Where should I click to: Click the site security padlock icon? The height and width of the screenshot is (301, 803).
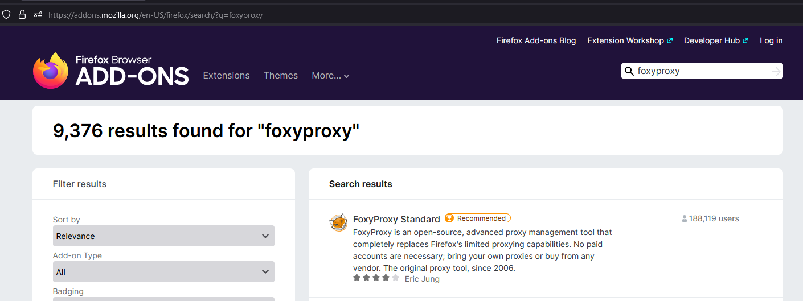[22, 15]
